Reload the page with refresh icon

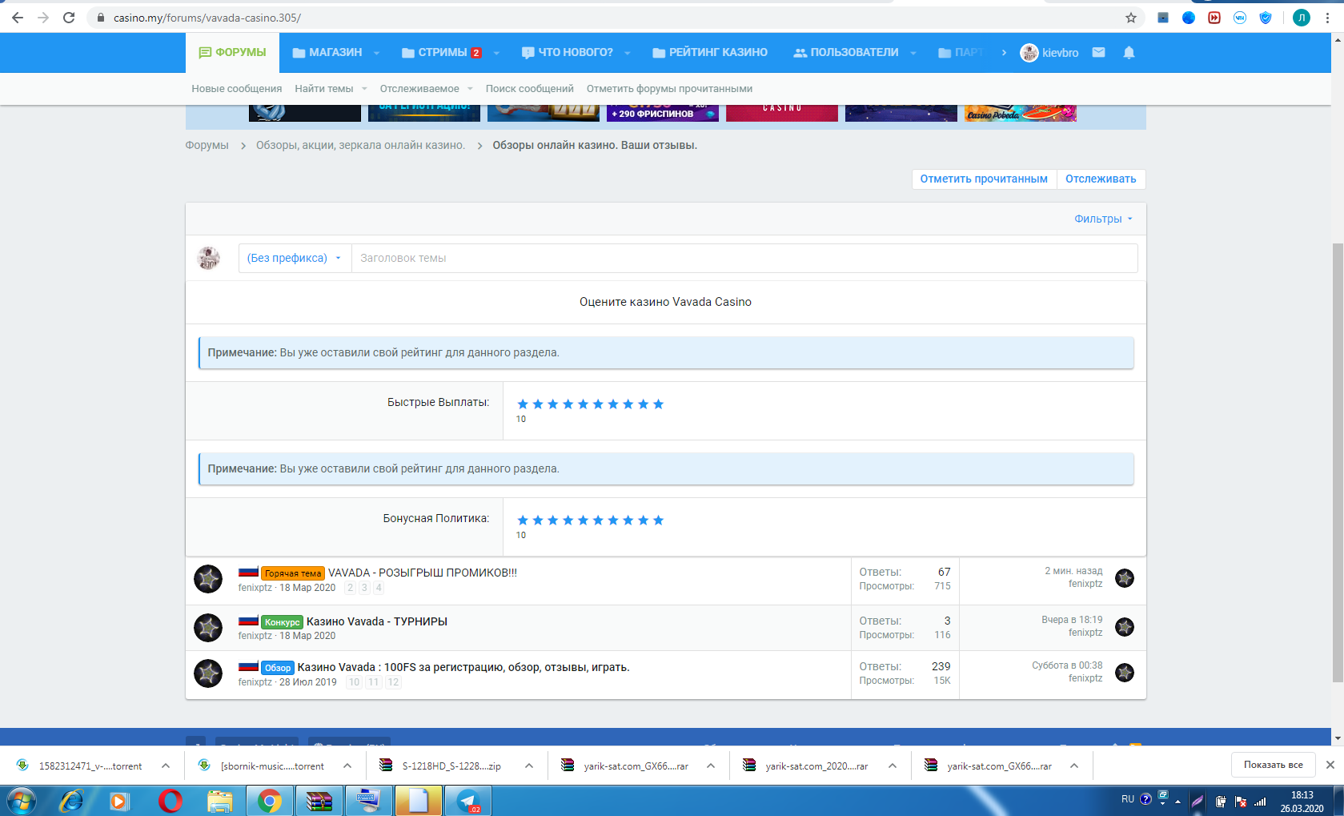(x=69, y=18)
